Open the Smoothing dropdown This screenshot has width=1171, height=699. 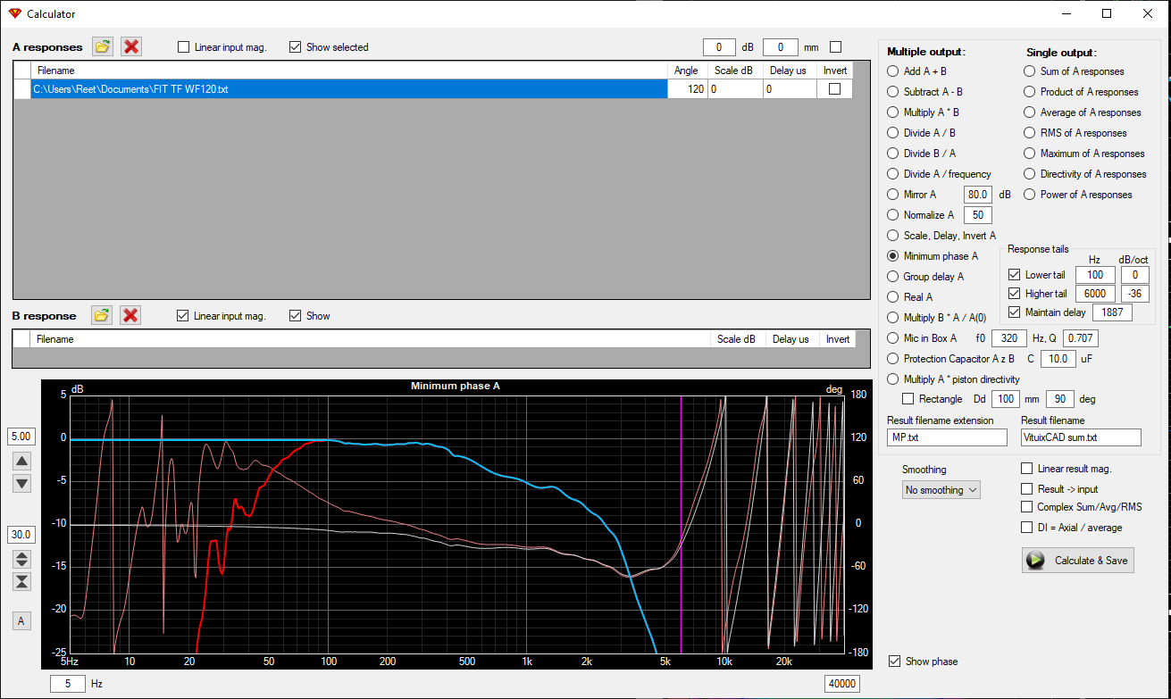point(941,490)
